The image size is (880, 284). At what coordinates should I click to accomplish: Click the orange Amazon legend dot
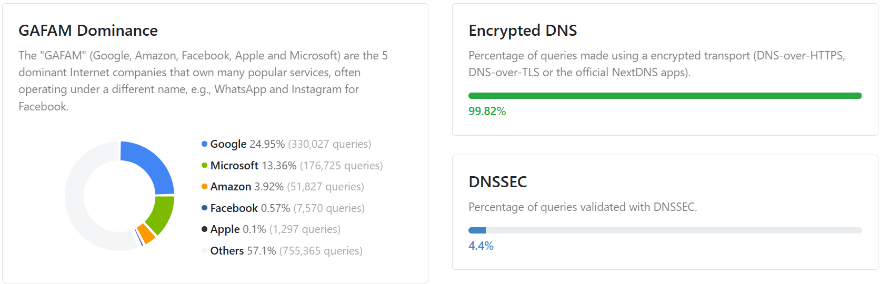[204, 187]
